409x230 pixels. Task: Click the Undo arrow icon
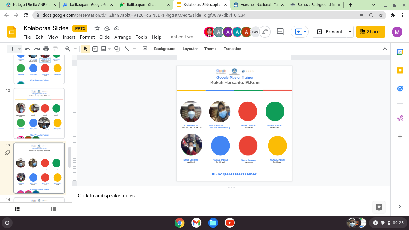[x=28, y=49]
